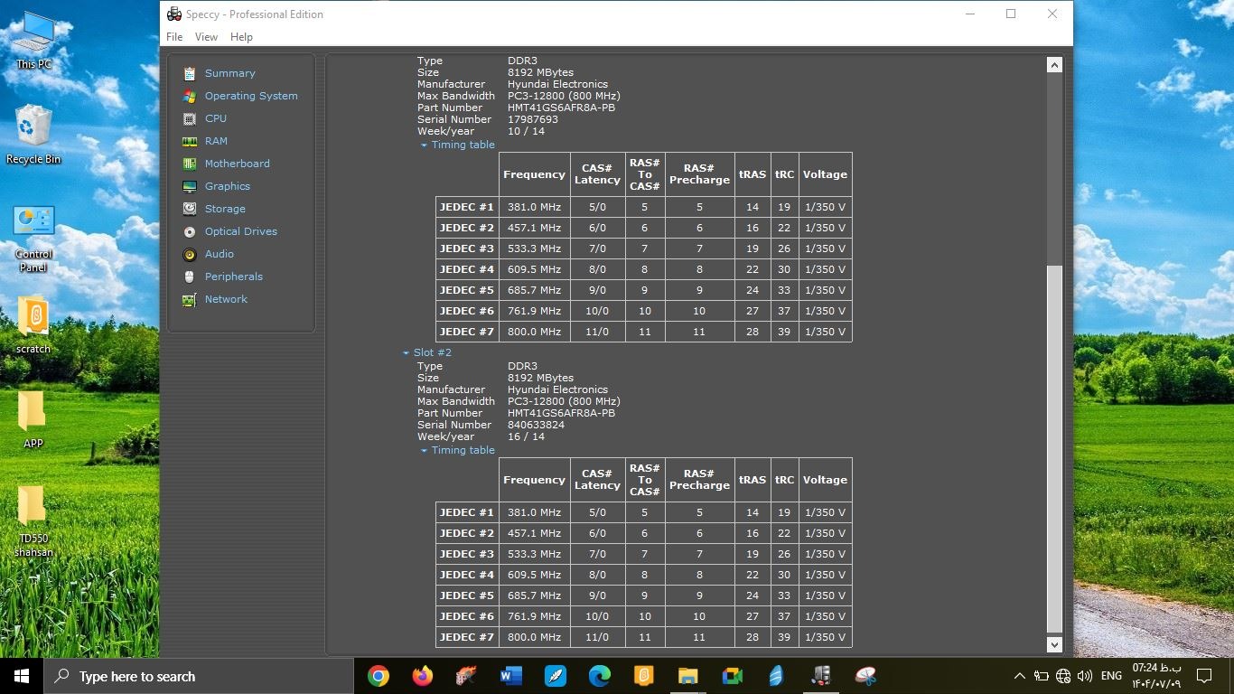
Task: Go to the Peripherals section
Action: [233, 277]
